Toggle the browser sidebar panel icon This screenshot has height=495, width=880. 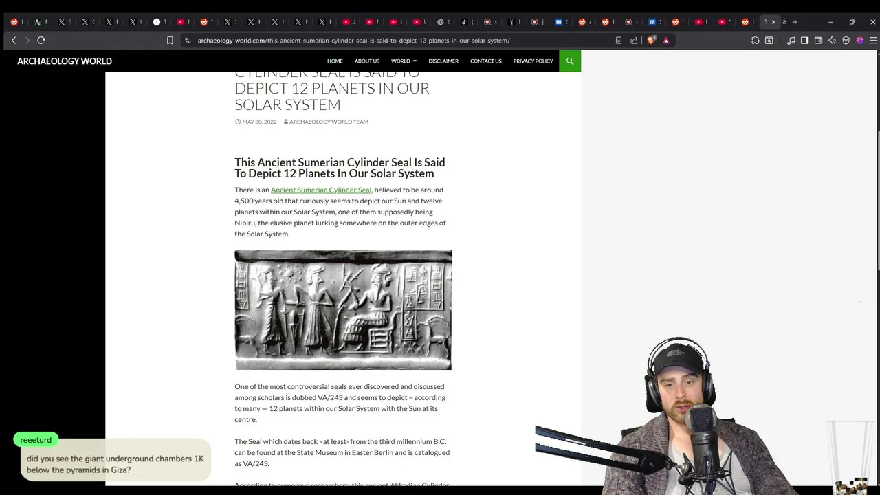805,41
